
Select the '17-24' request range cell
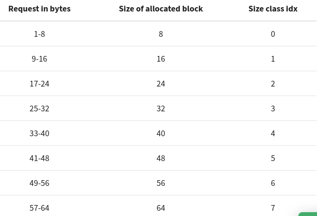(39, 84)
